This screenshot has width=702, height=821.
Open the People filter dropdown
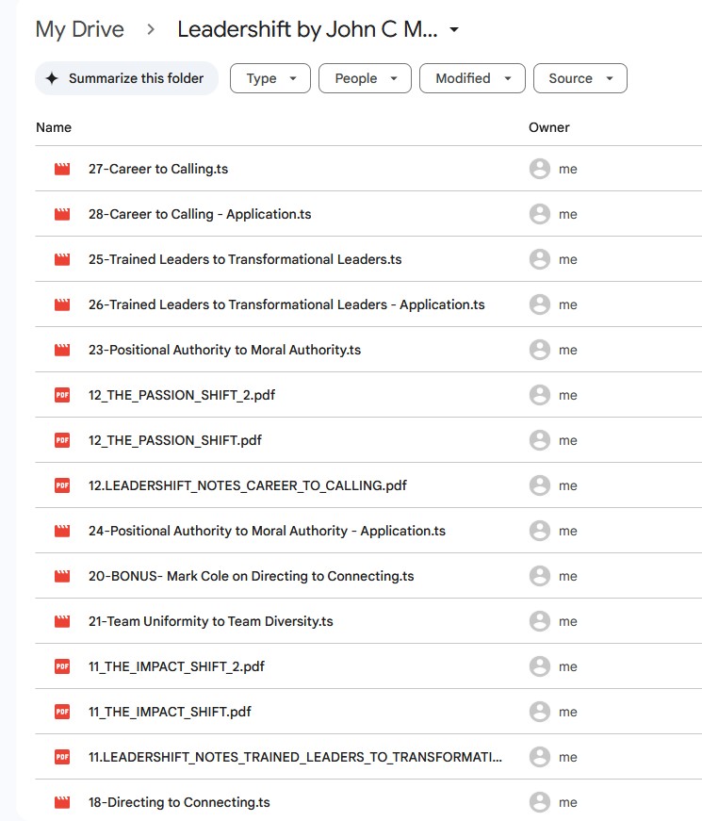click(365, 79)
